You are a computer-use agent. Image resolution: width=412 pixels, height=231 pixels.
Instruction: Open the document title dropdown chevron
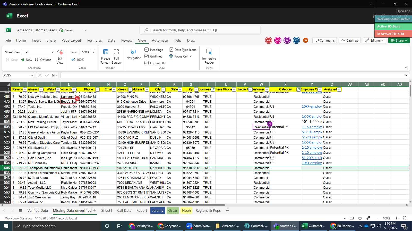coord(85,30)
